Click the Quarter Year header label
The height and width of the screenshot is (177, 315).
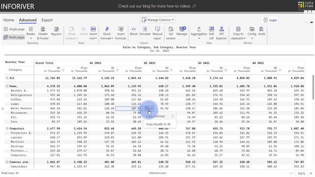15,62
